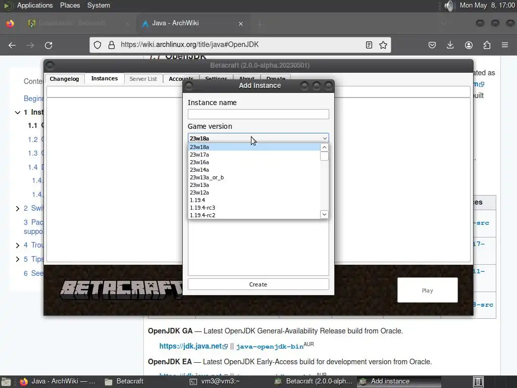Image resolution: width=517 pixels, height=388 pixels.
Task: Click the padlock site security icon
Action: coord(112,45)
